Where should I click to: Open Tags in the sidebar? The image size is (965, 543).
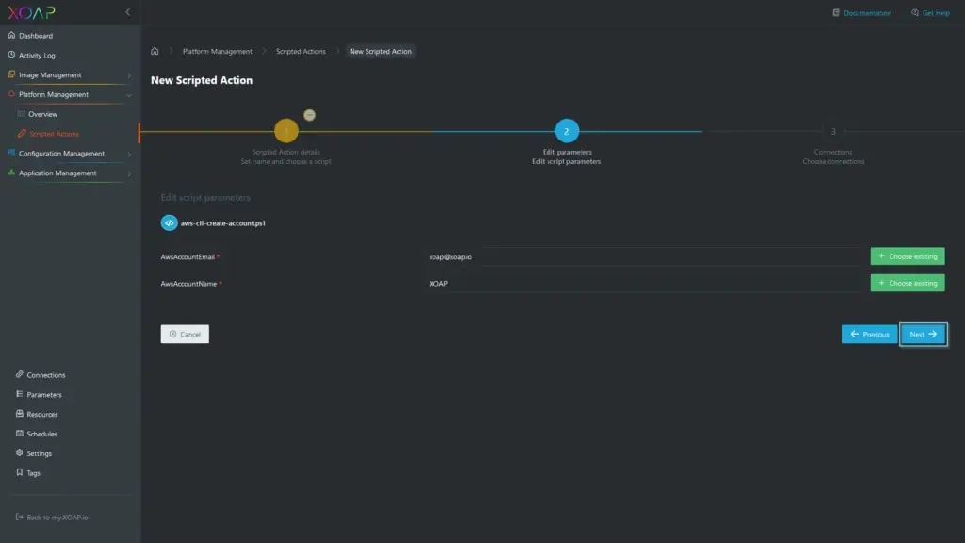33,474
